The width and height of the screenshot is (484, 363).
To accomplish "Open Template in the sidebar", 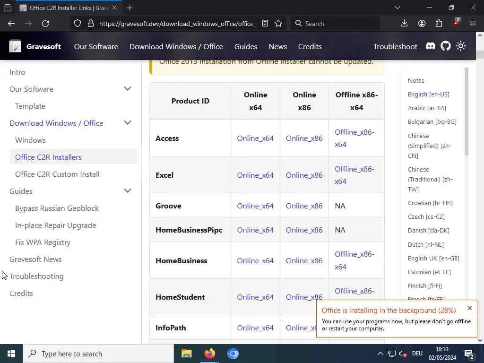I will (x=30, y=106).
